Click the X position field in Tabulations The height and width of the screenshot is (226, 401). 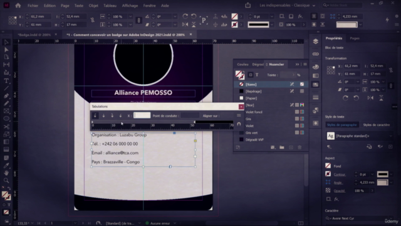pyautogui.click(x=142, y=116)
